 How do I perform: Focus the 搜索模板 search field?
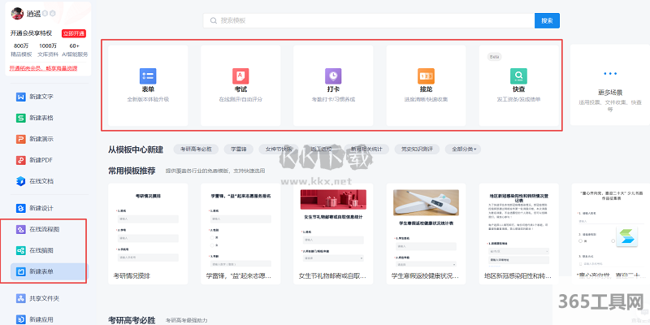point(369,21)
